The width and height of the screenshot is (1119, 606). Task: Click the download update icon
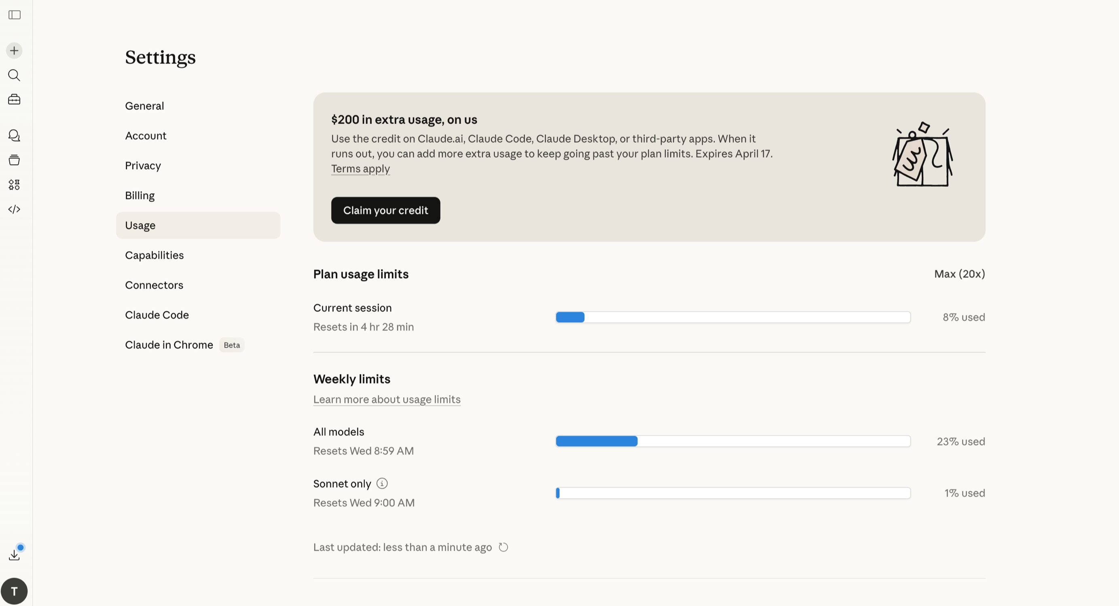pos(14,554)
